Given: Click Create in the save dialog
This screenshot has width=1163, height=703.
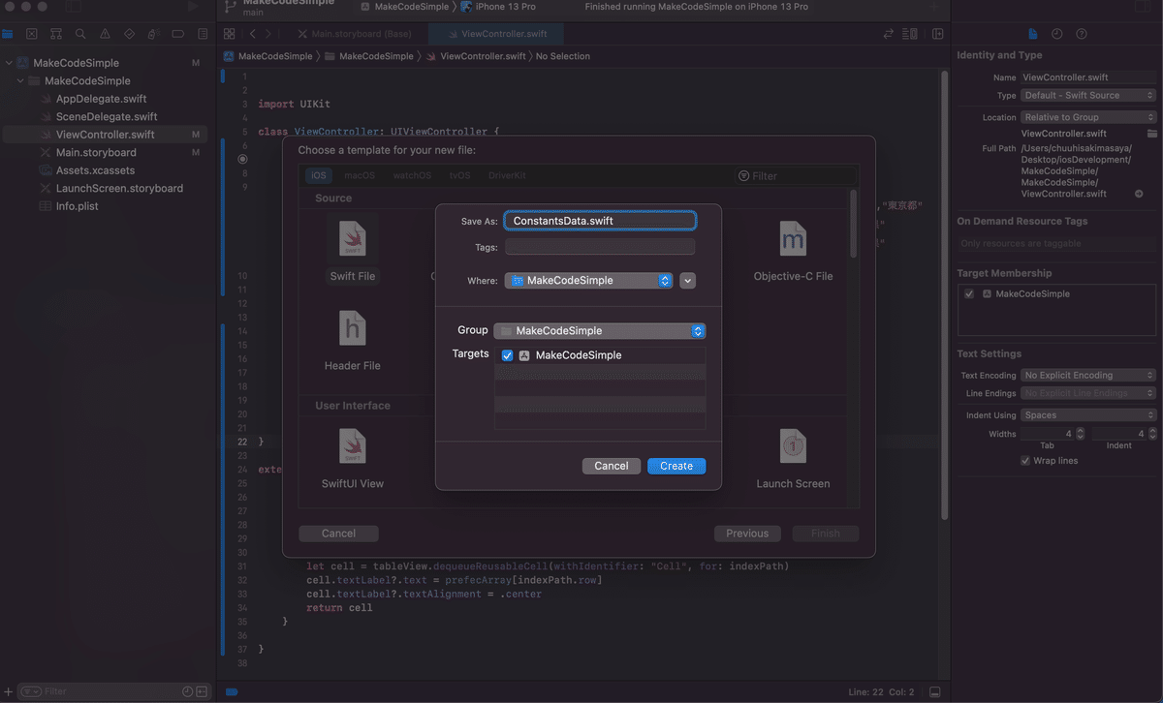Looking at the screenshot, I should coord(676,466).
